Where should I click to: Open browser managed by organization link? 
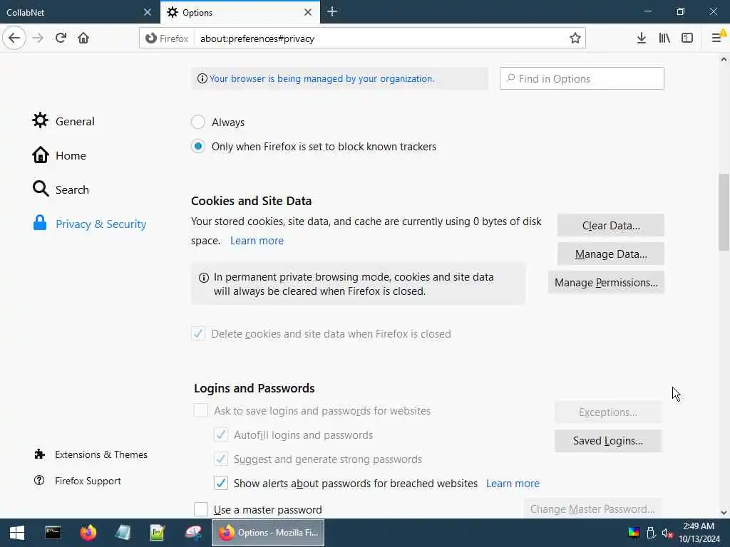click(322, 78)
